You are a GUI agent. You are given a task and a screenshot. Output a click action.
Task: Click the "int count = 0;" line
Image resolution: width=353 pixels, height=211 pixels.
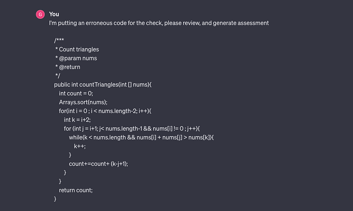point(76,93)
